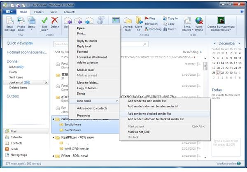Open the Find dropdown
The height and width of the screenshot is (172, 247).
click(170, 29)
